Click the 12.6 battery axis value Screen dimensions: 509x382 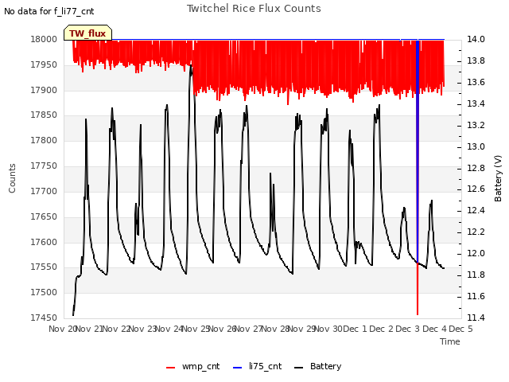pyautogui.click(x=476, y=189)
